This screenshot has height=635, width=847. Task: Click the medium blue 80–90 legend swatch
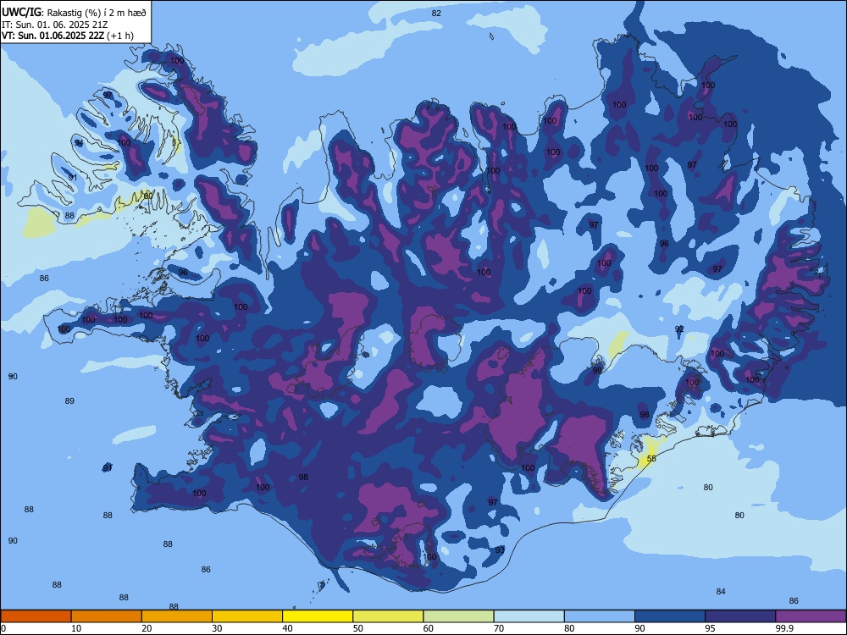pyautogui.click(x=599, y=616)
